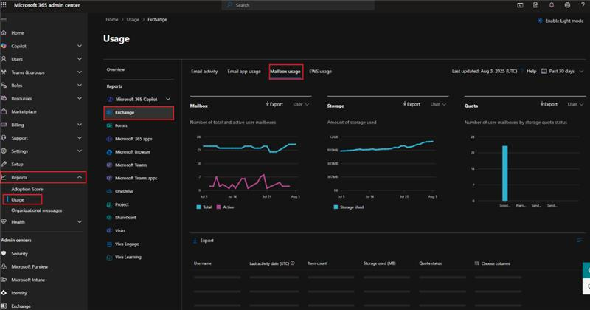The image size is (590, 310).
Task: Export the user details table
Action: pos(204,241)
